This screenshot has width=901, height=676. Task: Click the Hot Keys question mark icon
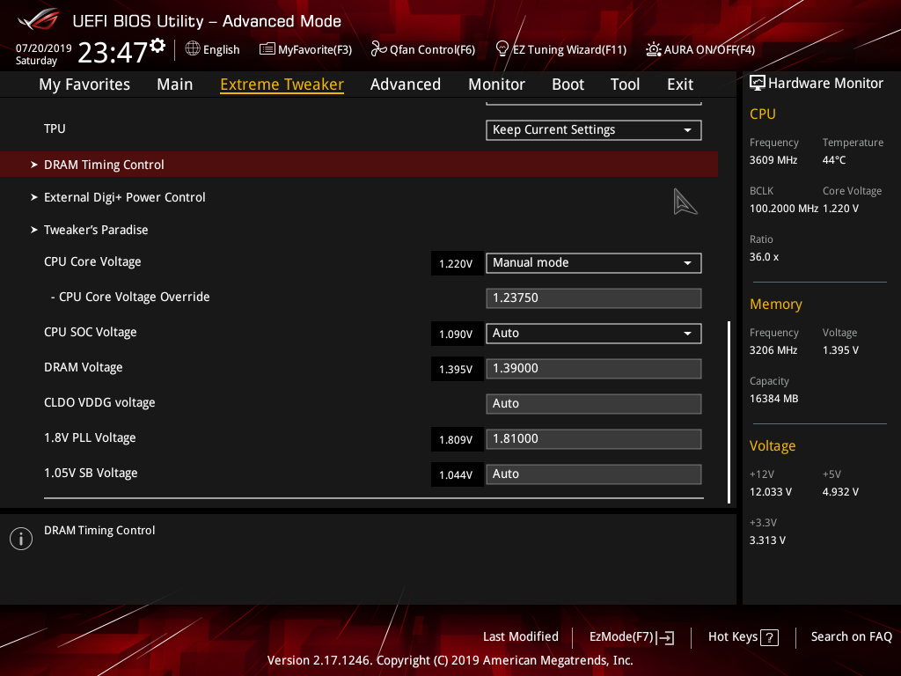pyautogui.click(x=769, y=637)
